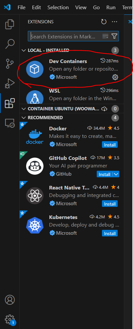Click Microsoft verified badge under Docker
Screen dimensions: 133x329
tap(52, 144)
